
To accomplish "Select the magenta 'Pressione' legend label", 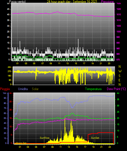I will pos(107,2).
